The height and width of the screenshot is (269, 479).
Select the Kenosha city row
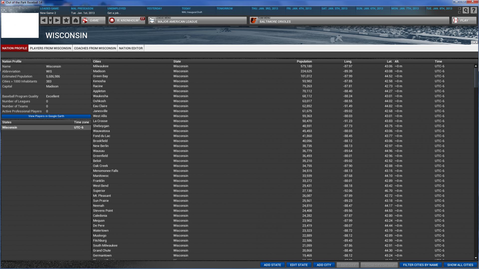pos(283,81)
